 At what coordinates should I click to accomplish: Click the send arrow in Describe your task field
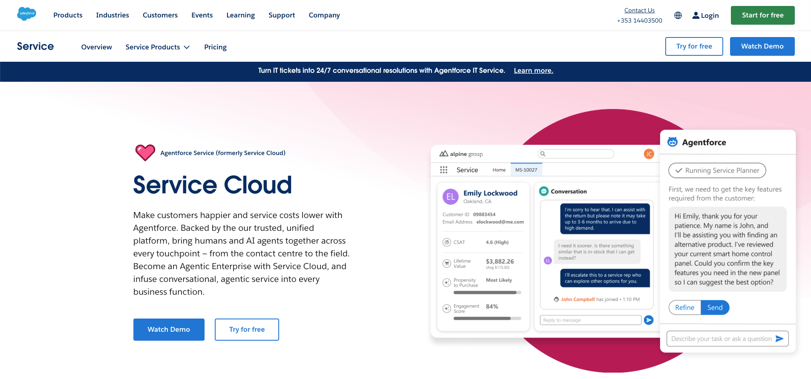[779, 339]
